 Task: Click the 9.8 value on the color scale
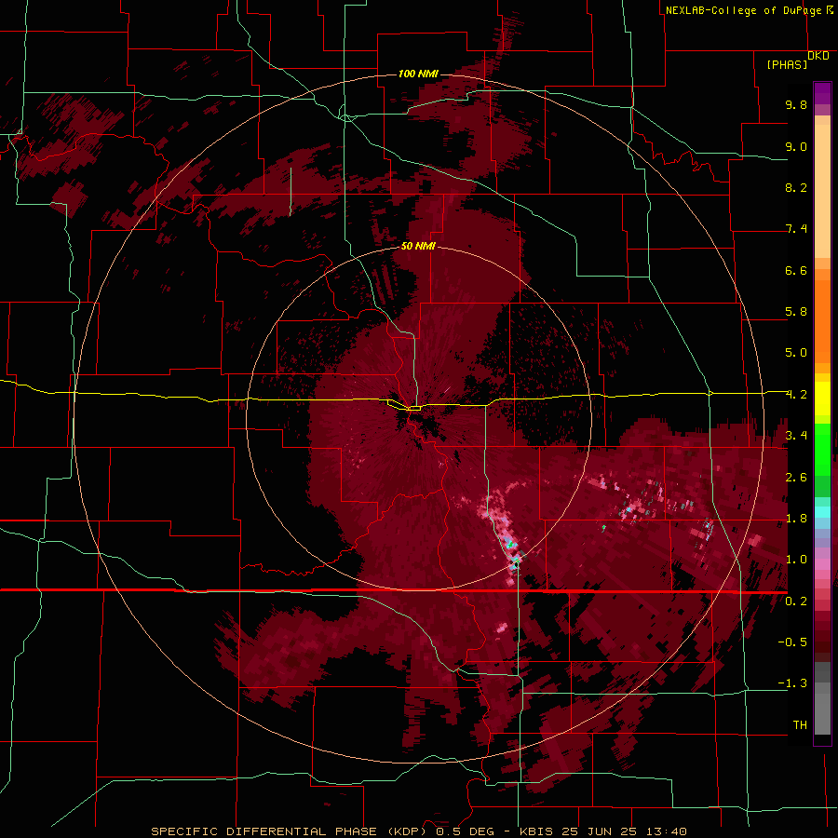796,104
